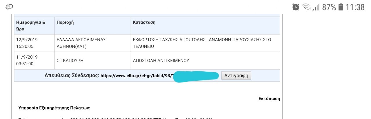
Task: Select the Κατάσταση column header
Action: [205, 26]
